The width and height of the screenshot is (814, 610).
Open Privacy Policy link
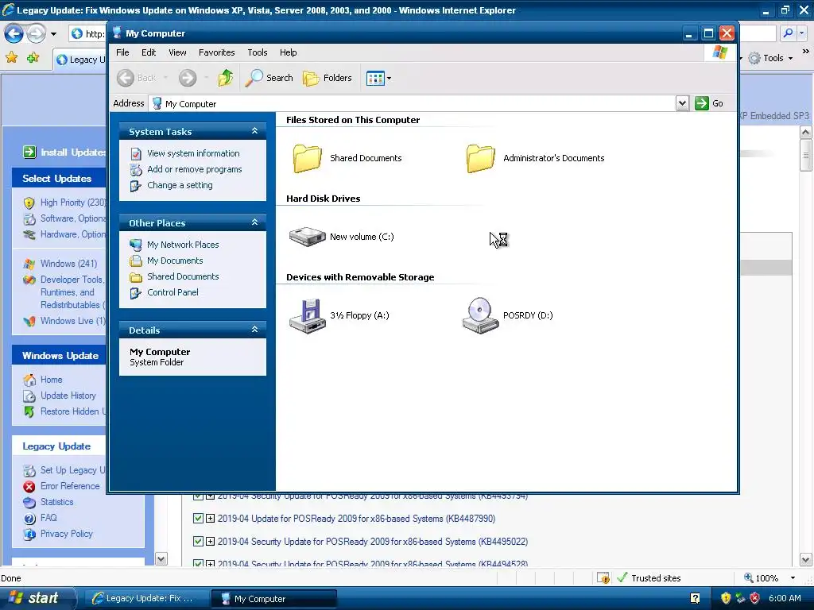[67, 534]
